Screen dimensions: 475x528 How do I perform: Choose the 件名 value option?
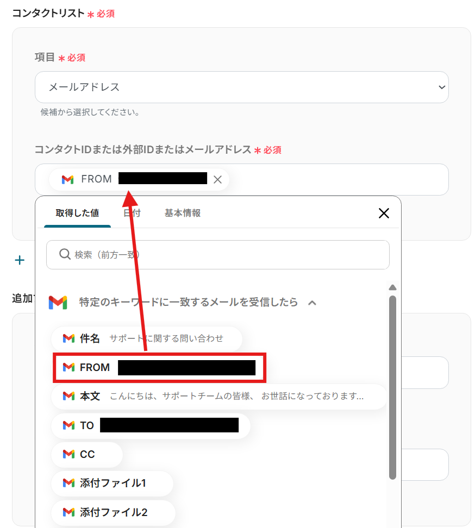tap(147, 338)
